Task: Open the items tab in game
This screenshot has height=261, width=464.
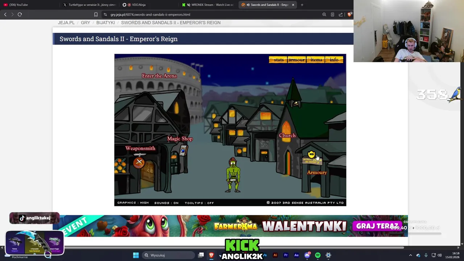Action: [316, 60]
